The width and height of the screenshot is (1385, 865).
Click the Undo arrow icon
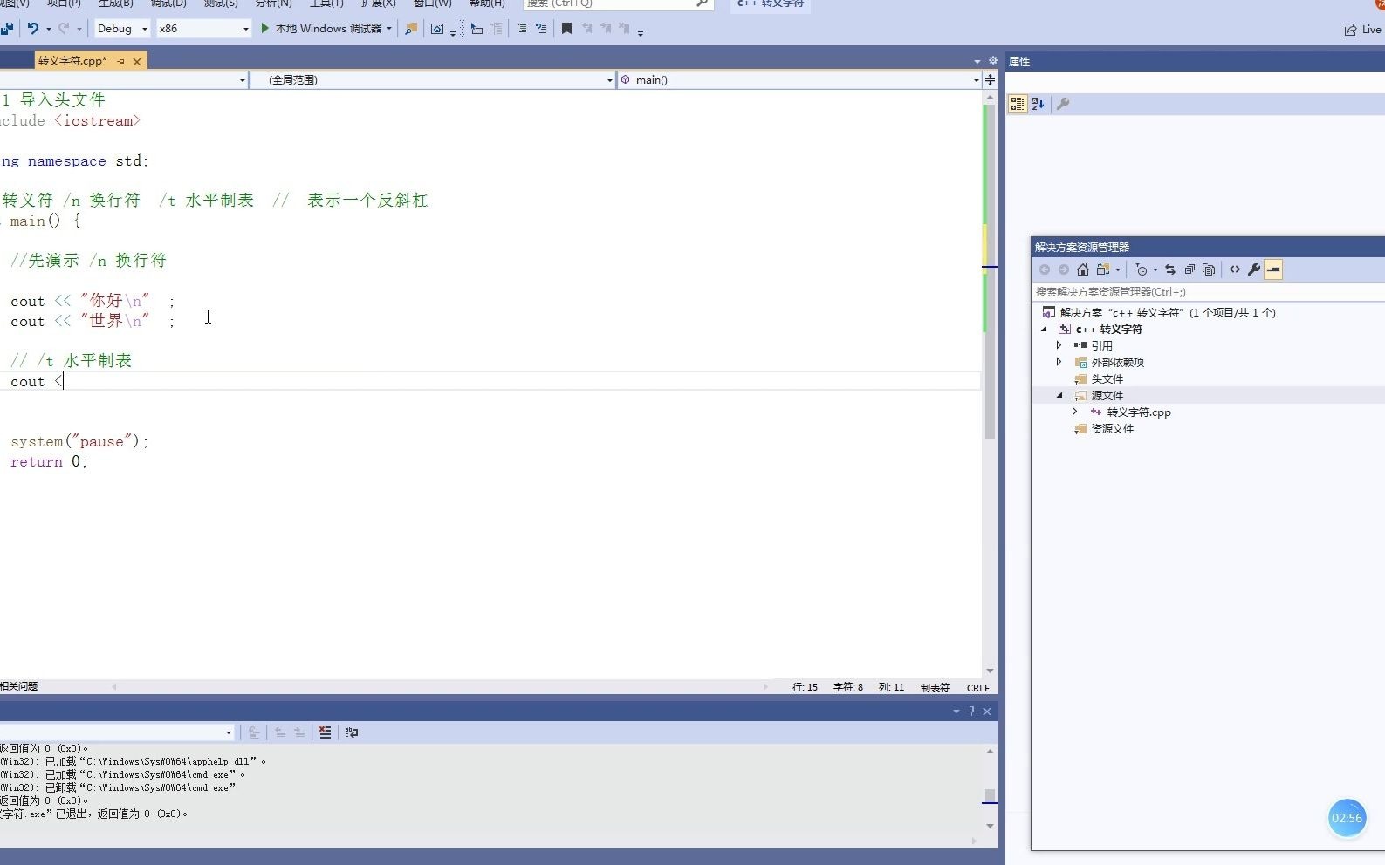click(33, 29)
